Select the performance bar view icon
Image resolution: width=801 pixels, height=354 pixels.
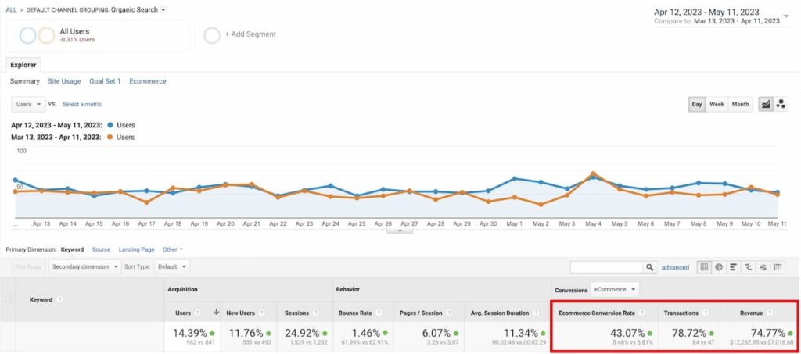tap(734, 267)
